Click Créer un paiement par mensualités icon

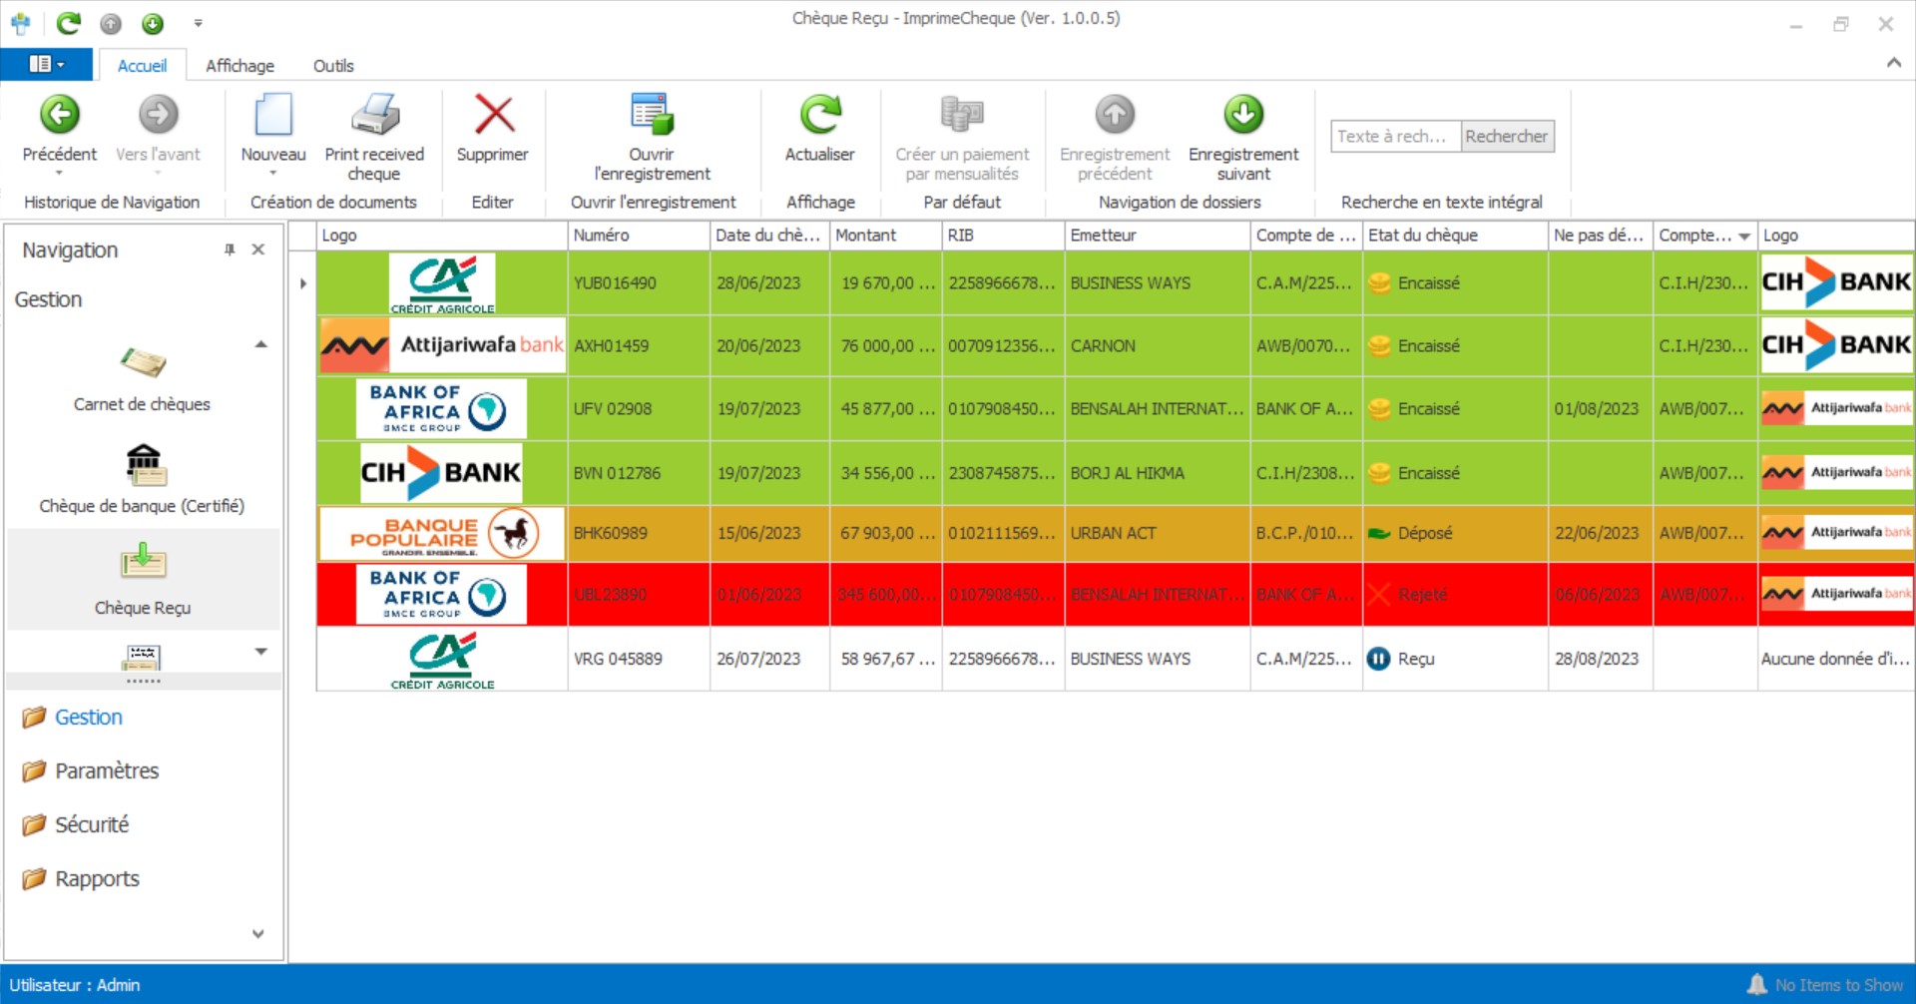coord(962,115)
